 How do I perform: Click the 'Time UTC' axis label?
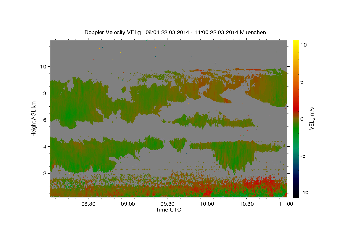(x=168, y=210)
